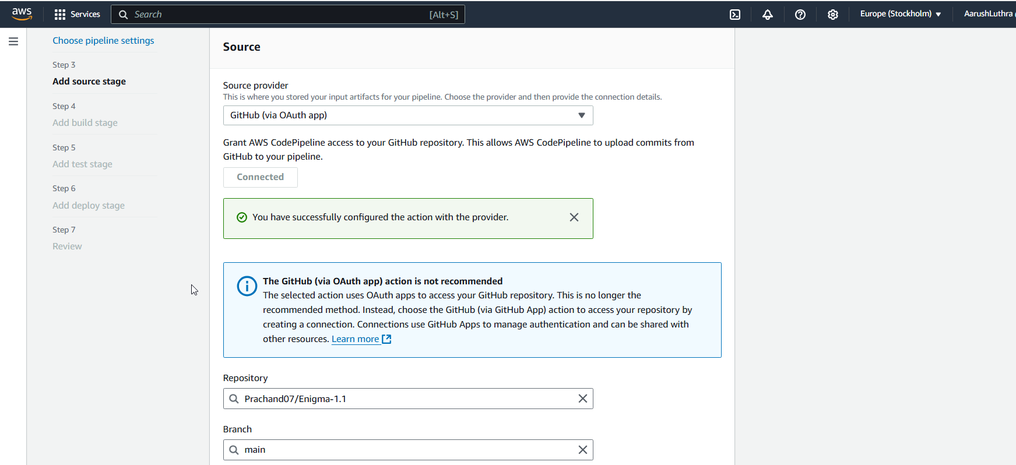Click the Repository search magnifier icon

click(234, 399)
